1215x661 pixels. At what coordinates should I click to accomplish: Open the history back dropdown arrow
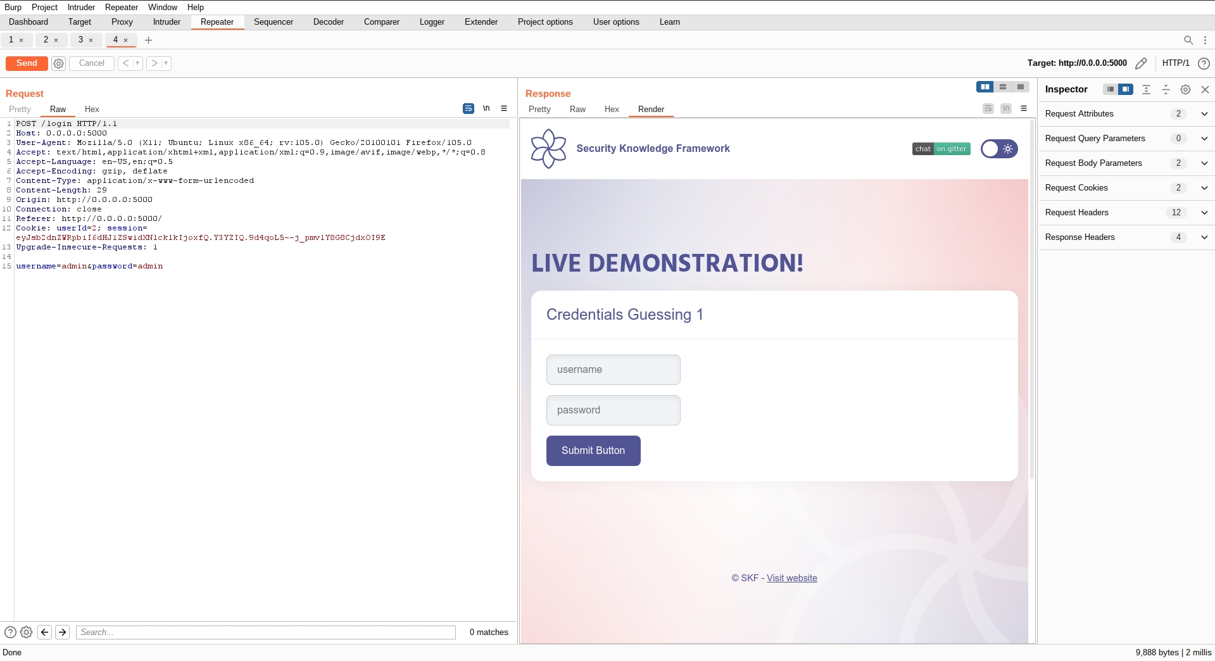[x=137, y=63]
